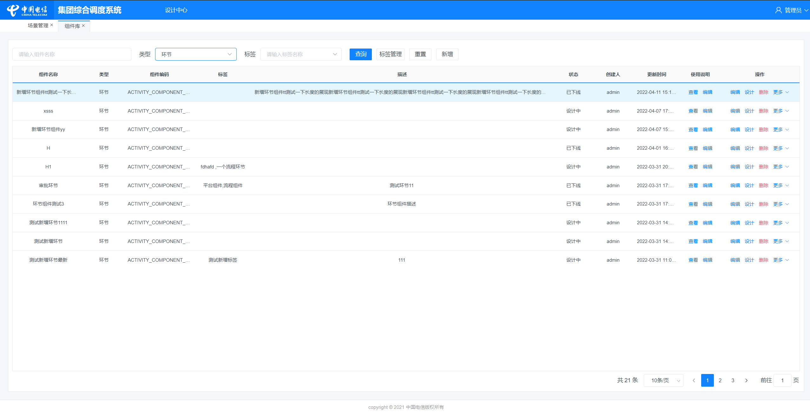Select page 1 in the pagination
This screenshot has height=413, width=810.
point(708,380)
